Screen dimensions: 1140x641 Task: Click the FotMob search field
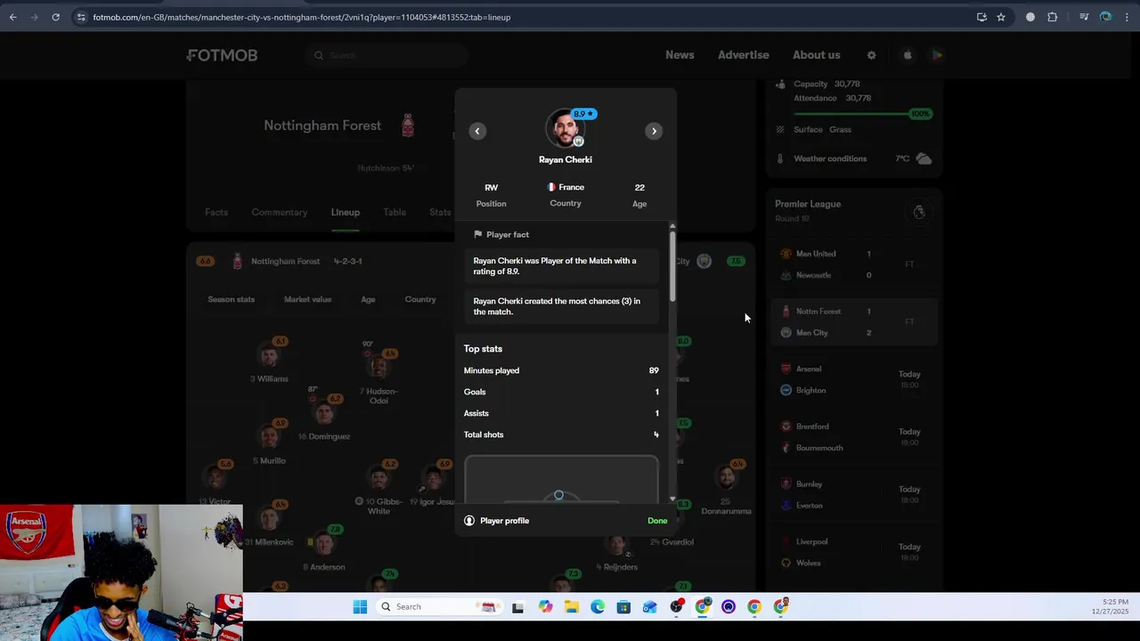(387, 55)
